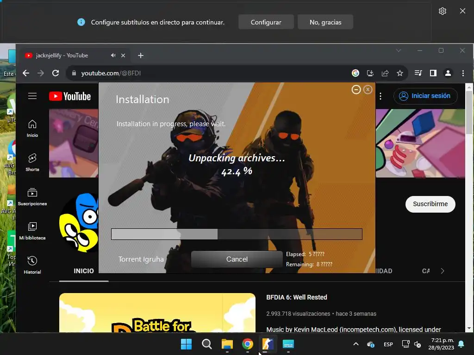Open File Explorer from the taskbar
Screen dimensions: 474x355
[227, 344]
